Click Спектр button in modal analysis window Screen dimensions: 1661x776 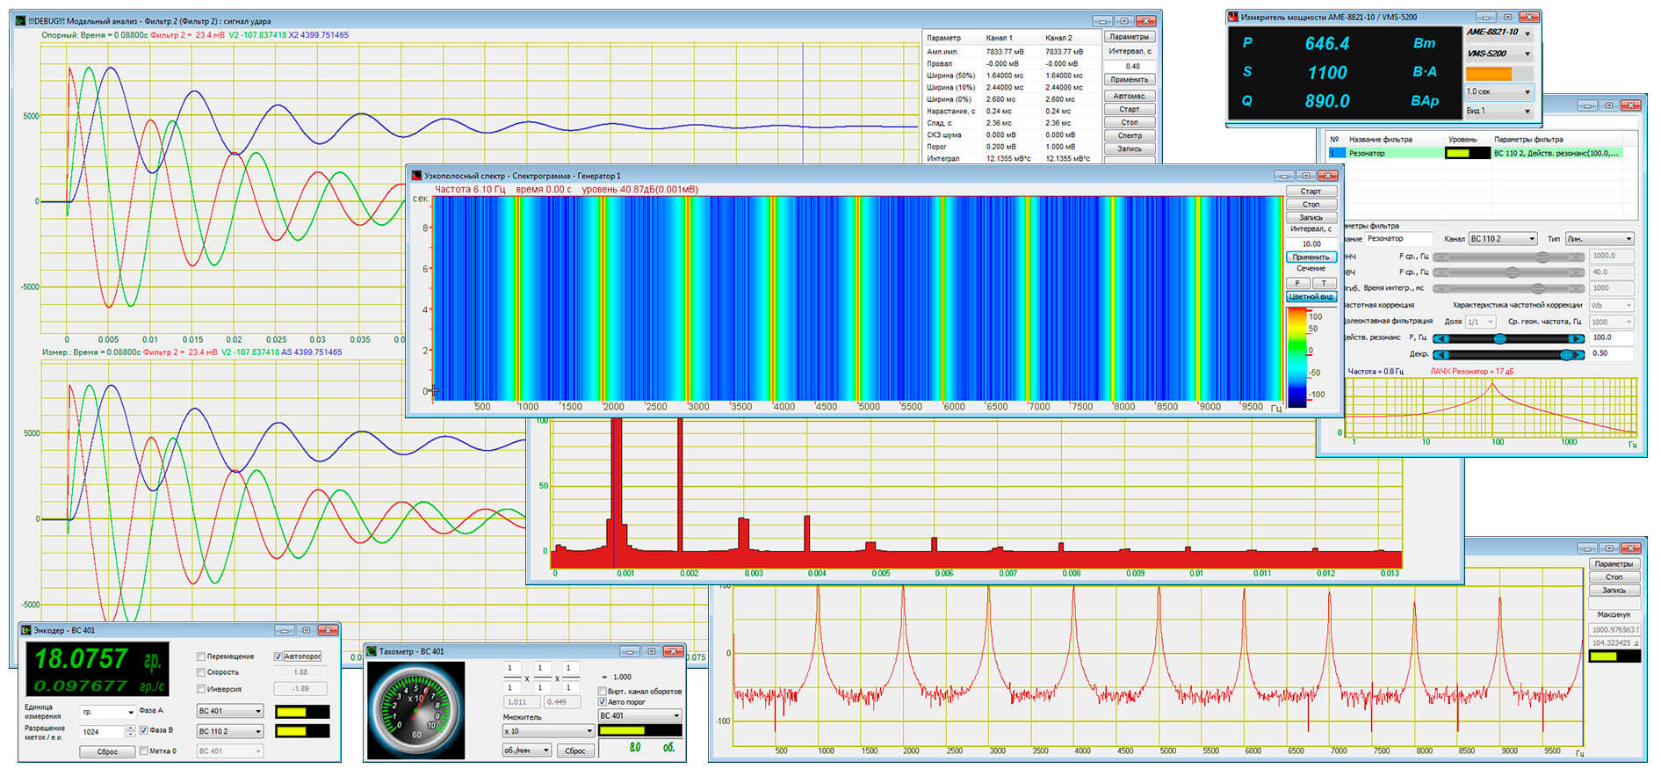pos(1129,135)
